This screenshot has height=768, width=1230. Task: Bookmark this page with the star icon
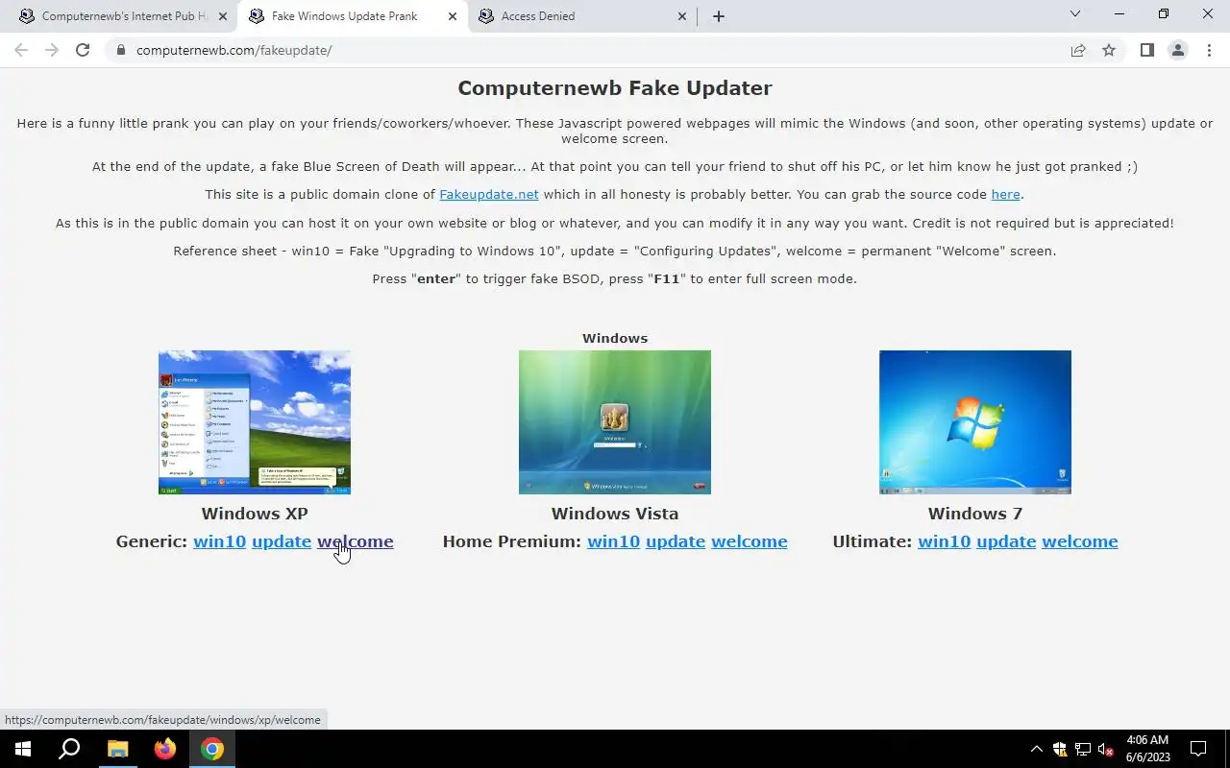[x=1109, y=50]
